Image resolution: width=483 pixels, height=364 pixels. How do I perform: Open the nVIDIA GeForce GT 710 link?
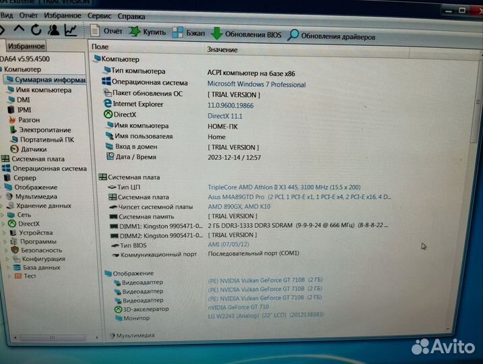tap(238, 307)
